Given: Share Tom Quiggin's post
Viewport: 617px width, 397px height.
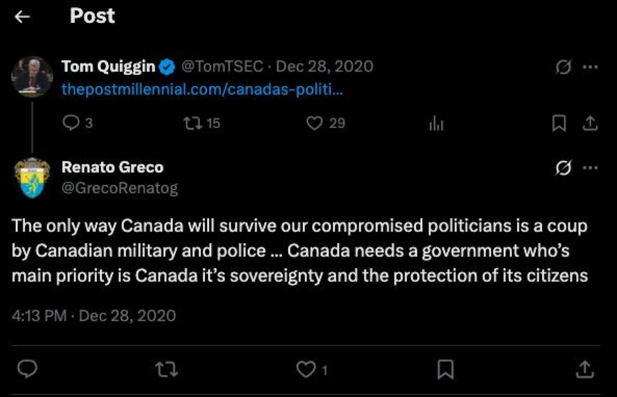Looking at the screenshot, I should point(590,123).
